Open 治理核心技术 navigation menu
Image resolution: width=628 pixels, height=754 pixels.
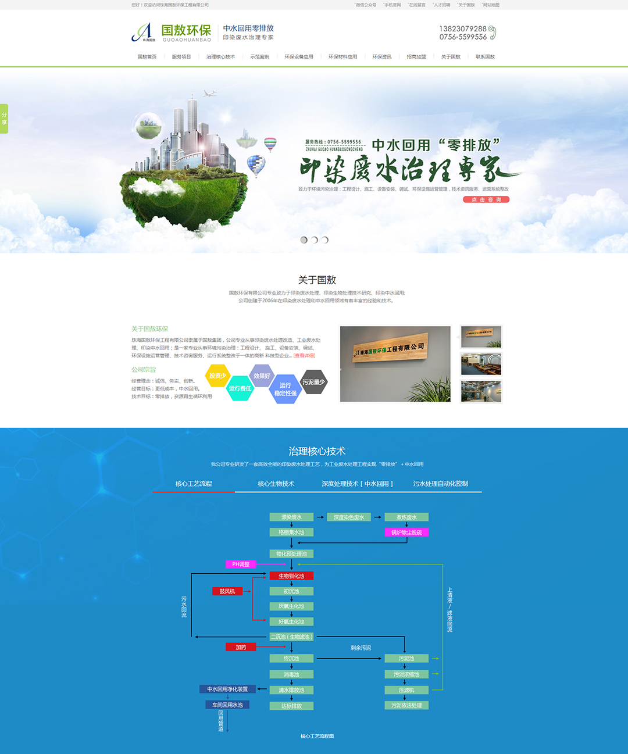(220, 57)
